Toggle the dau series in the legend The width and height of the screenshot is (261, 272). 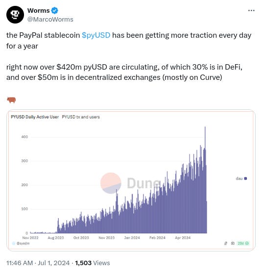[241, 178]
